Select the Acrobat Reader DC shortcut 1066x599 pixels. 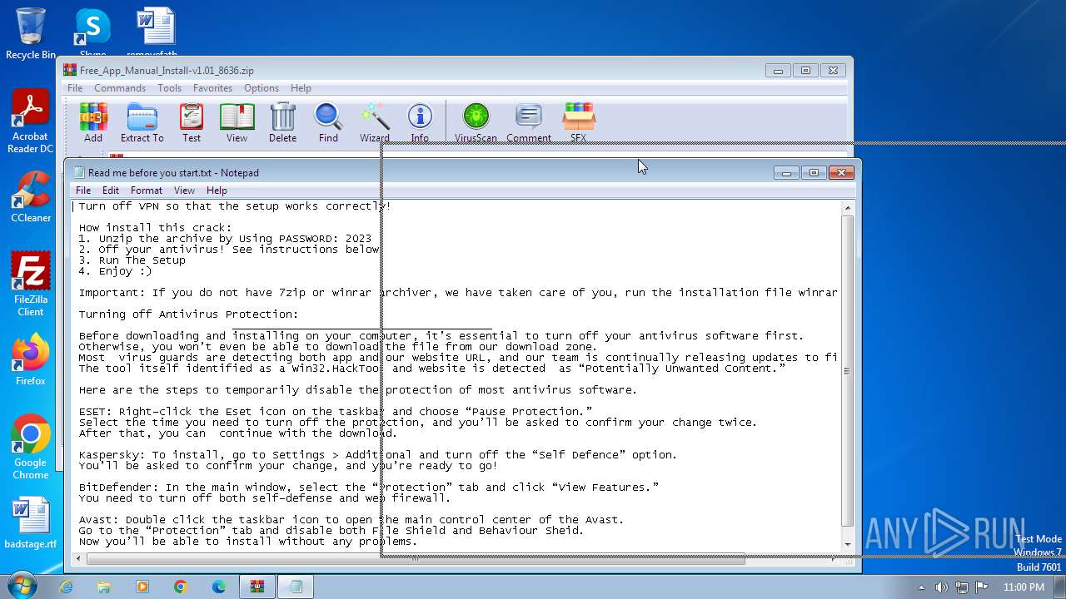(x=30, y=121)
